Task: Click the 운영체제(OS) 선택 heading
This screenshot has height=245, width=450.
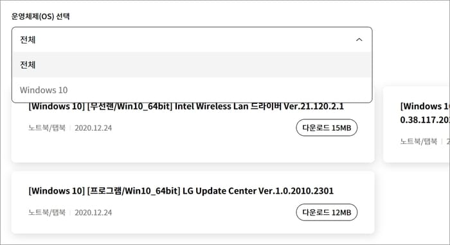Action: tap(40, 16)
